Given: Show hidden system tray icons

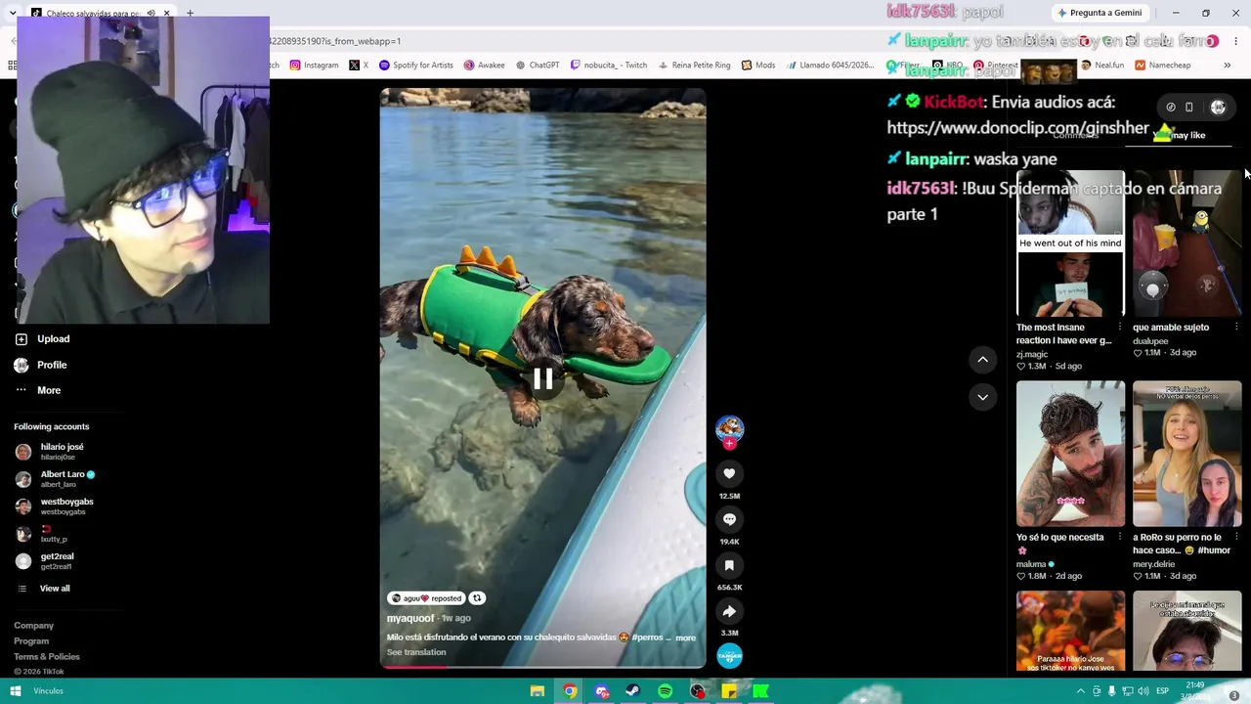Looking at the screenshot, I should pos(1080,691).
